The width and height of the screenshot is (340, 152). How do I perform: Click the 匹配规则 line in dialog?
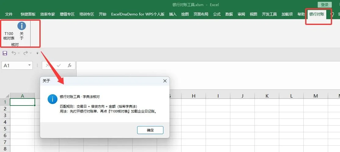(x=98, y=106)
